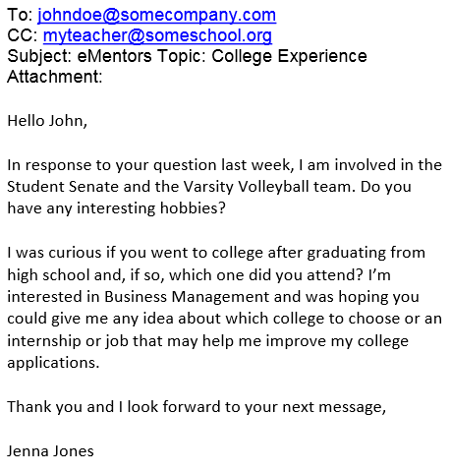Click the words 'Student Senate'
451x473 pixels.
(63, 187)
